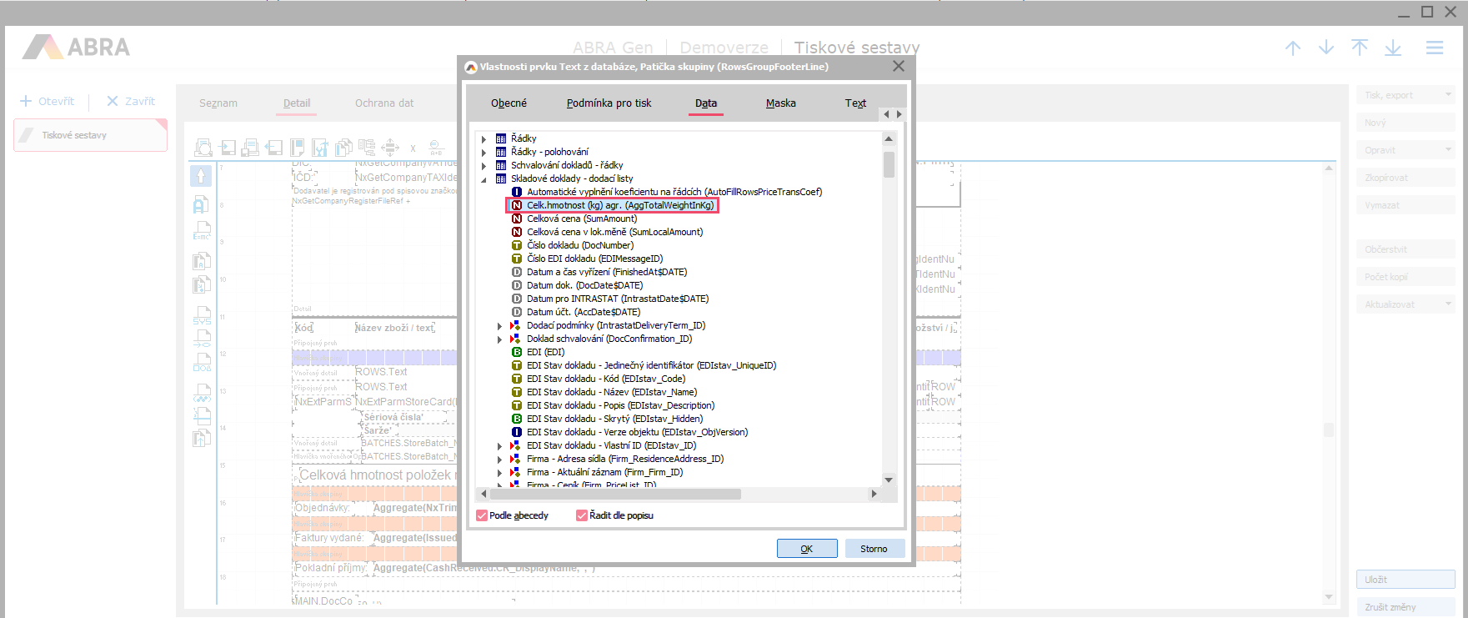
Task: Select the text label A tool
Action: (x=201, y=204)
